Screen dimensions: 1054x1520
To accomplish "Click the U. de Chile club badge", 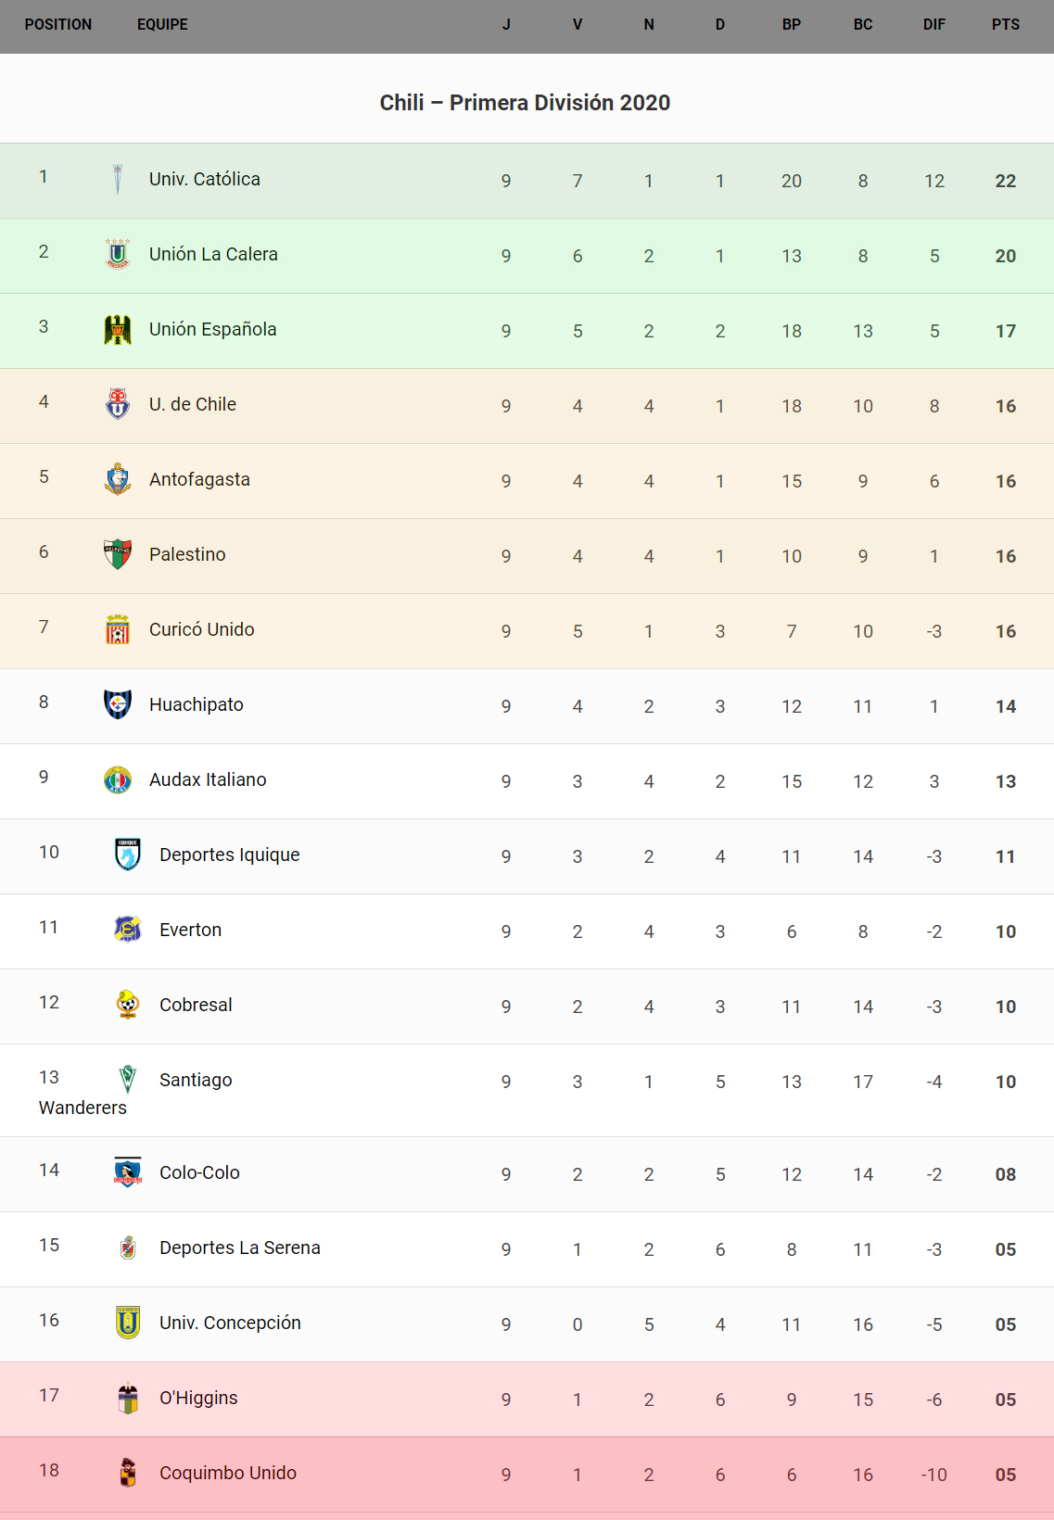I will [118, 404].
